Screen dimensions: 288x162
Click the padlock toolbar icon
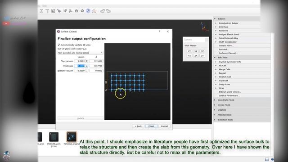coord(76,11)
